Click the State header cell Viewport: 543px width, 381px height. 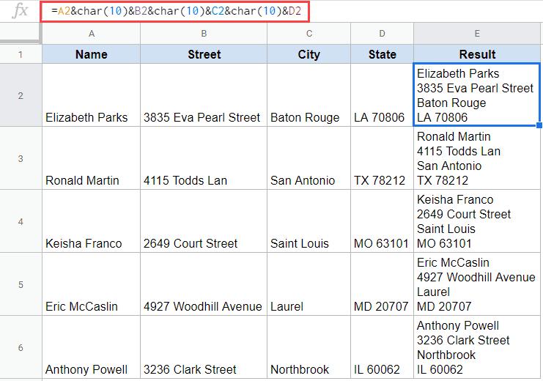[382, 54]
